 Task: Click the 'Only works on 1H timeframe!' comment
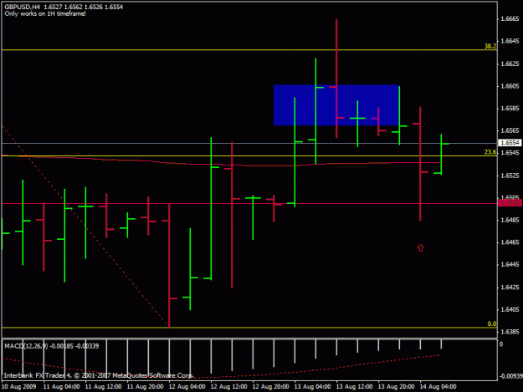click(x=45, y=13)
